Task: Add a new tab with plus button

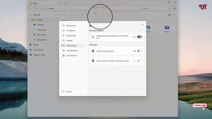Action: pyautogui.click(x=62, y=3)
